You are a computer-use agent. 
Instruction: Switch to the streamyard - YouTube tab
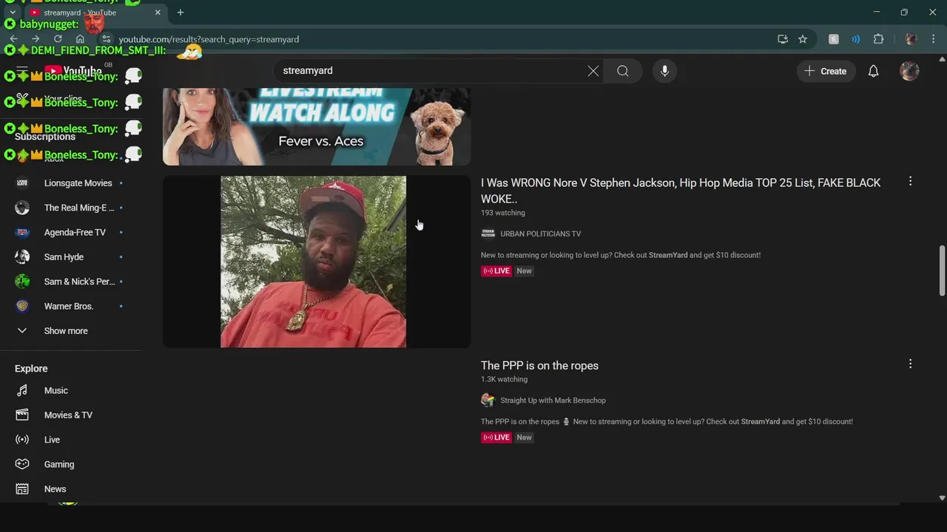pos(96,13)
